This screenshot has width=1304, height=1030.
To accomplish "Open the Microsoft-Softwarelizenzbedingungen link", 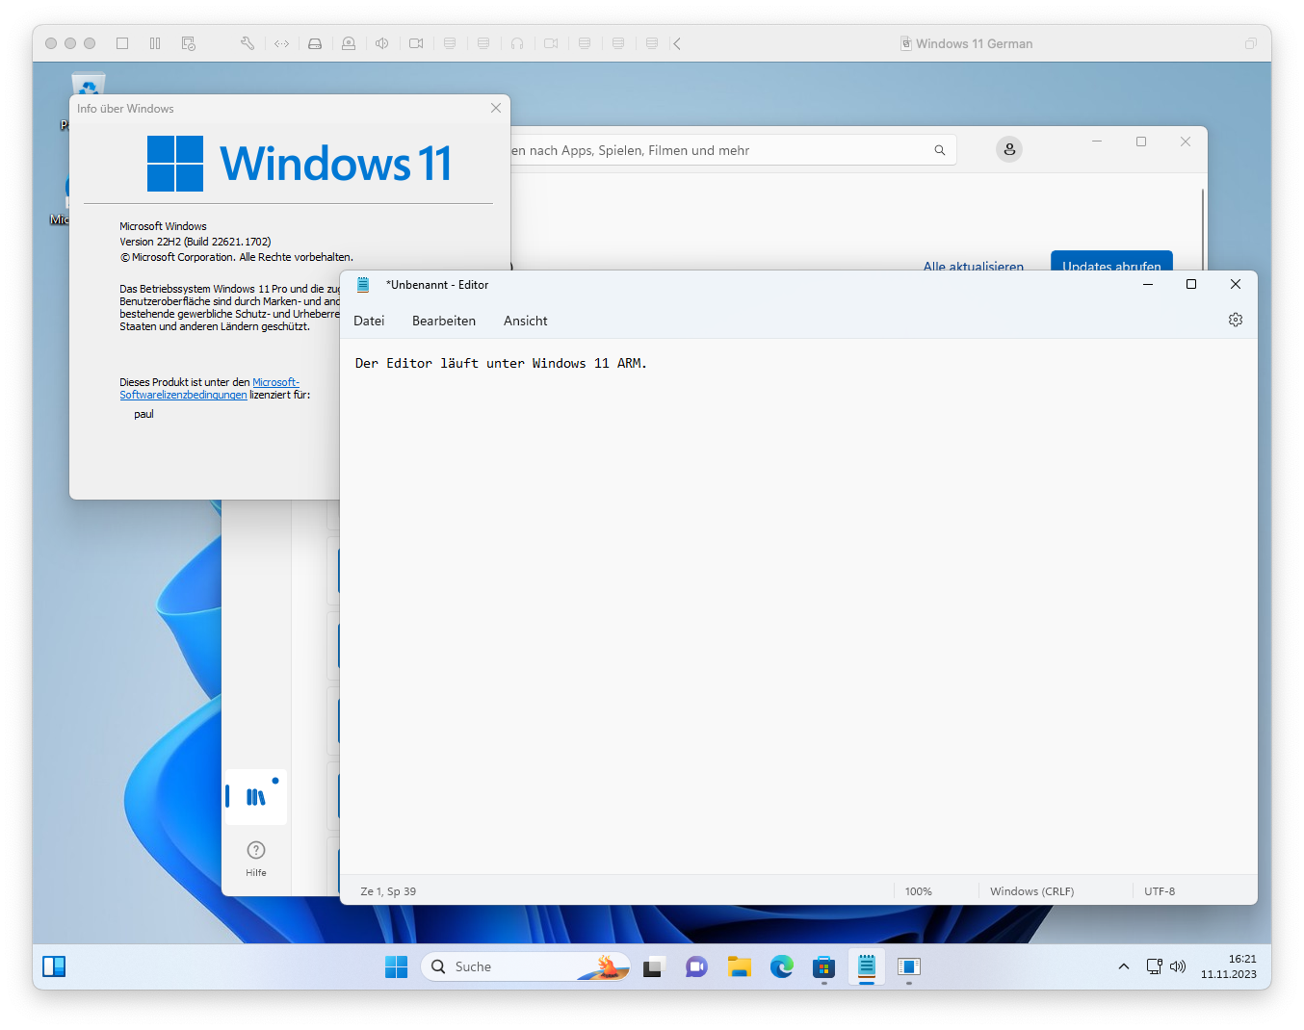I will click(x=210, y=389).
